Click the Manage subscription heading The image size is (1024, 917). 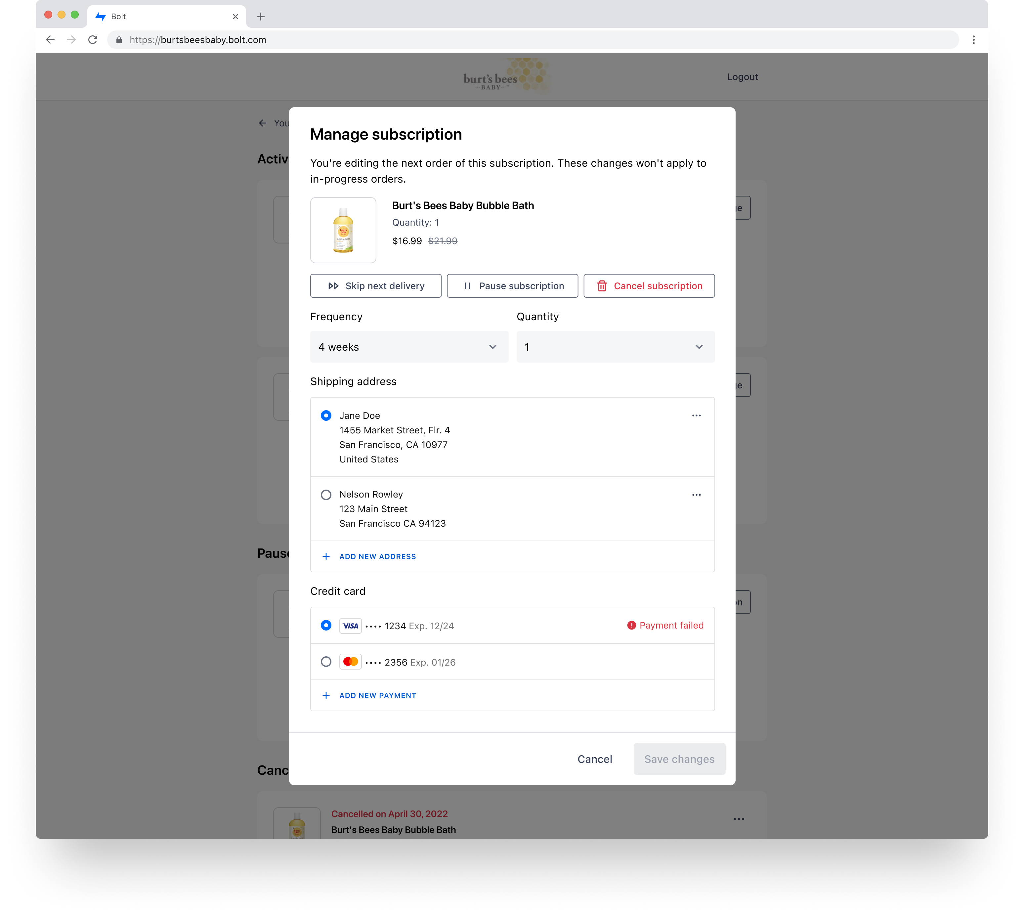click(386, 135)
